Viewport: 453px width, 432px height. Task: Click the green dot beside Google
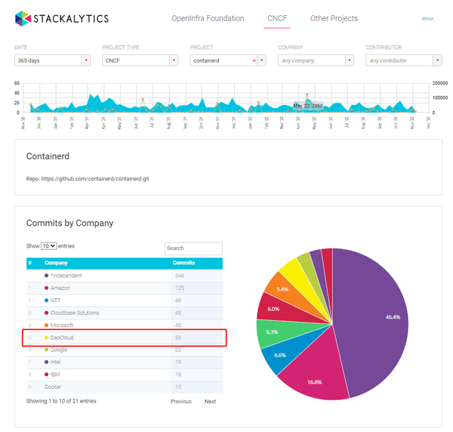tap(47, 350)
